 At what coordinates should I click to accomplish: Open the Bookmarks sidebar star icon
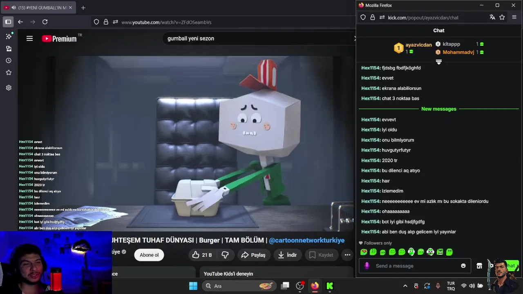pos(9,73)
